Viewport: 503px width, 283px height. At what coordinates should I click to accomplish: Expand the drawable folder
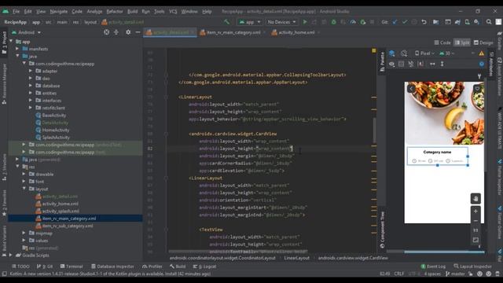(x=24, y=175)
